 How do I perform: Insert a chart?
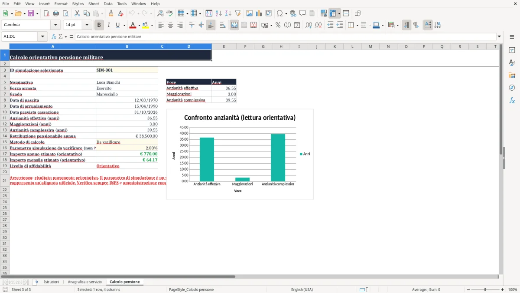259,13
